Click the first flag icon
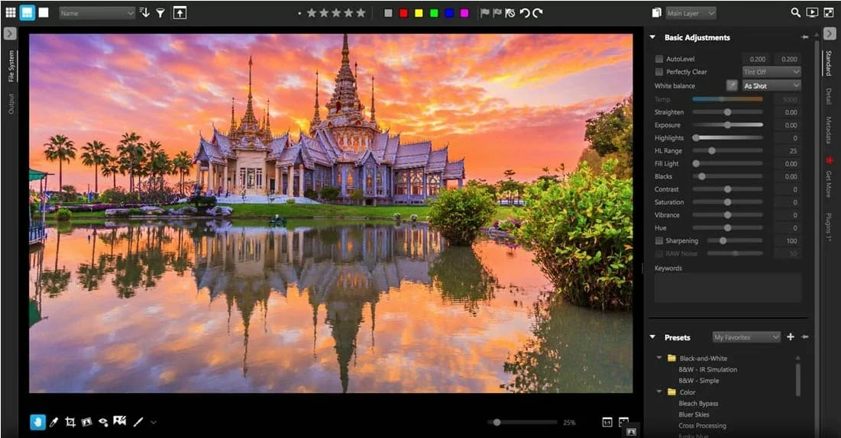 click(485, 13)
